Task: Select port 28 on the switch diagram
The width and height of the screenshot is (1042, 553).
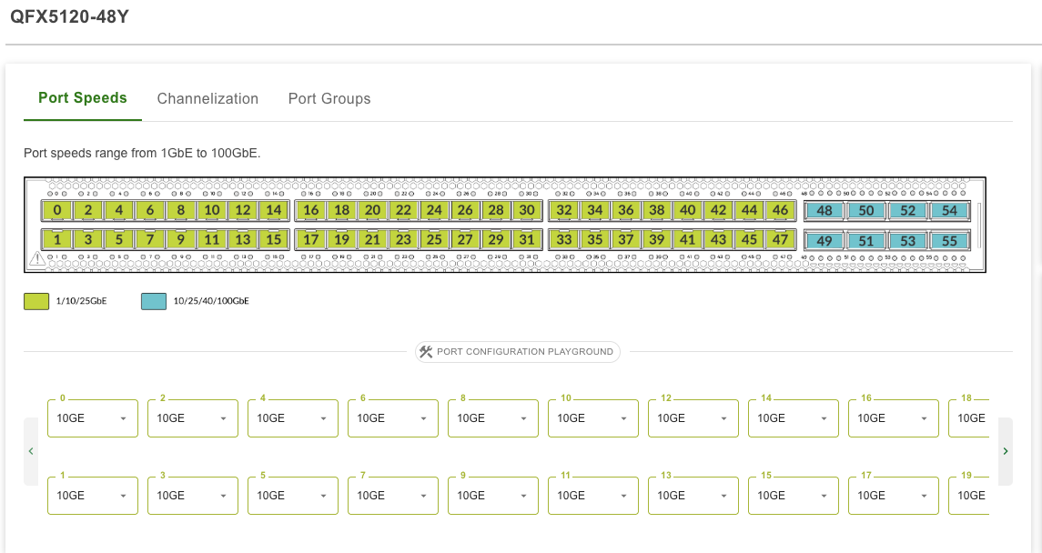Action: tap(496, 210)
